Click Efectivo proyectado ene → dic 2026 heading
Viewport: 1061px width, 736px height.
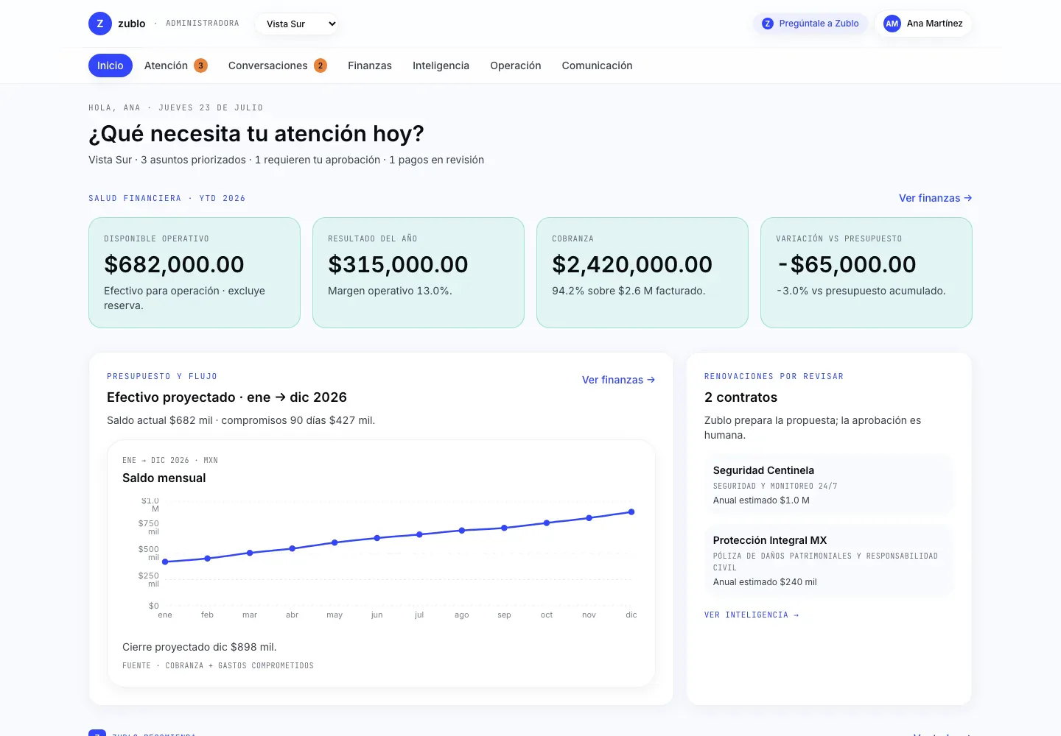point(227,397)
